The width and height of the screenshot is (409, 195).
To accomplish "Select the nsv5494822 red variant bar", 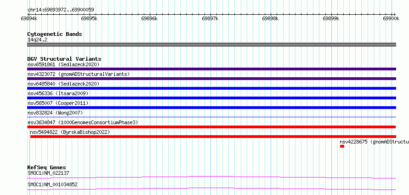I will (x=213, y=137).
